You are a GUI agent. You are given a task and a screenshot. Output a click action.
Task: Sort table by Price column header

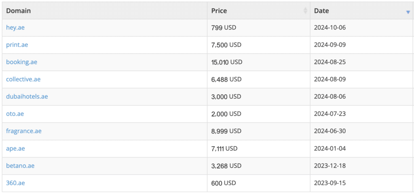point(219,11)
